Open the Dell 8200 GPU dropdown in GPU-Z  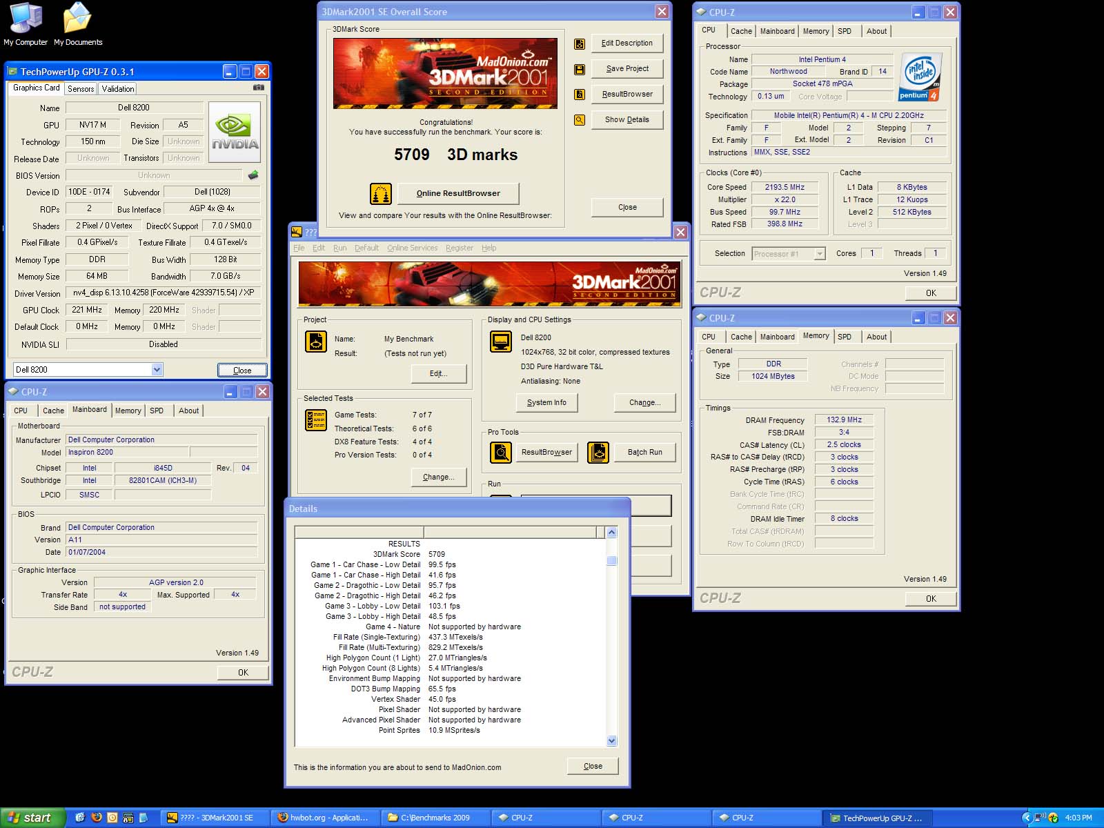pos(157,370)
